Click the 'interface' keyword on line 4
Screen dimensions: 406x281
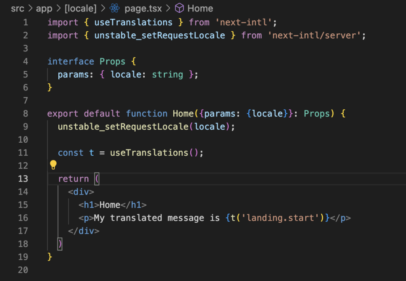click(71, 61)
